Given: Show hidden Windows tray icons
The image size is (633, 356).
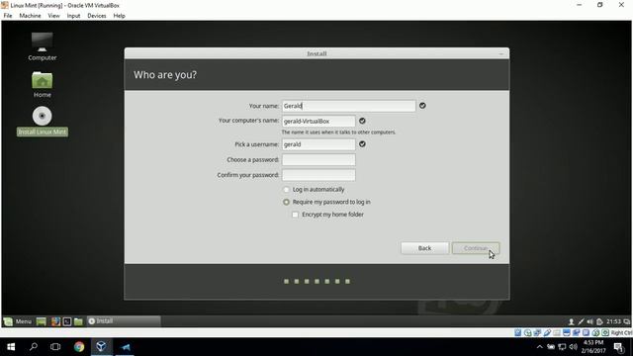Looking at the screenshot, I should pos(540,347).
